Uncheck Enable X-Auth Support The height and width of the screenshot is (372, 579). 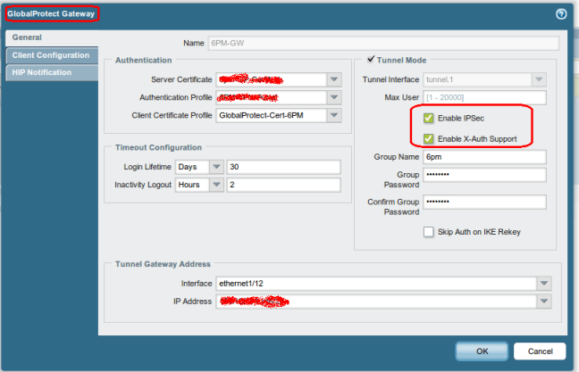tap(429, 138)
